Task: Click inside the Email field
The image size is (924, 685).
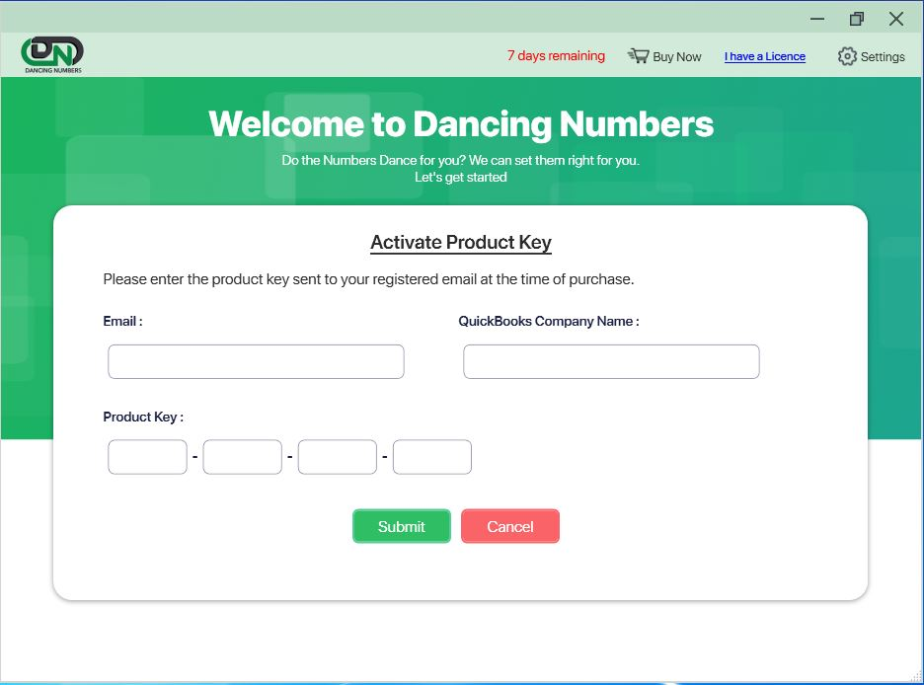Action: [255, 361]
